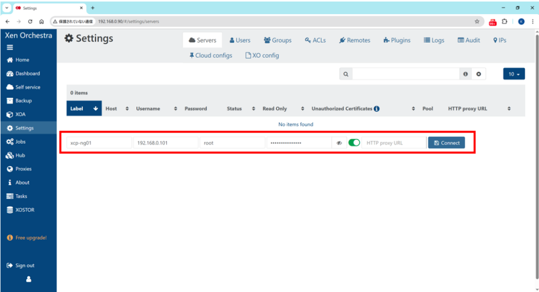Sort by the Label column header

click(x=84, y=108)
